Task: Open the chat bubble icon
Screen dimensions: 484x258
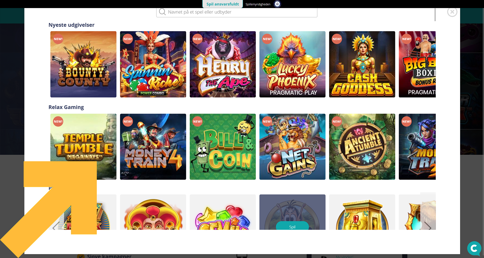Action: click(474, 248)
